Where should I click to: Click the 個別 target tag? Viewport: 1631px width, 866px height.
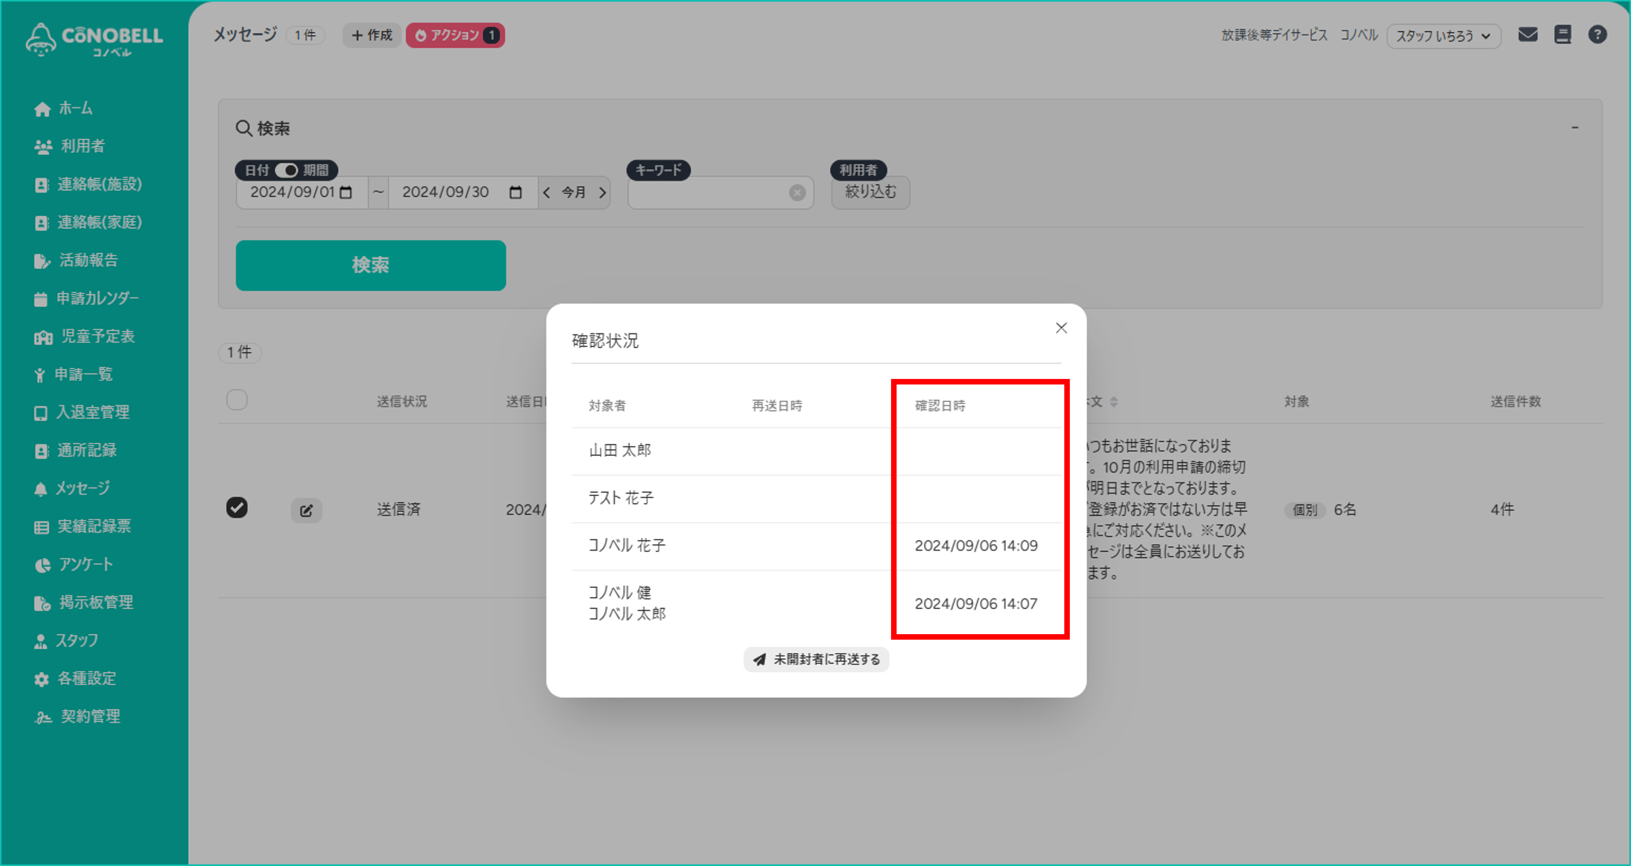coord(1305,509)
